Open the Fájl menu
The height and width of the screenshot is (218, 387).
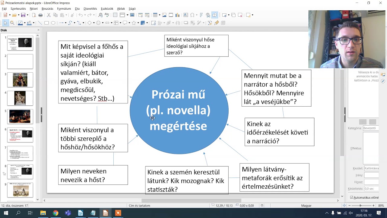click(4, 9)
